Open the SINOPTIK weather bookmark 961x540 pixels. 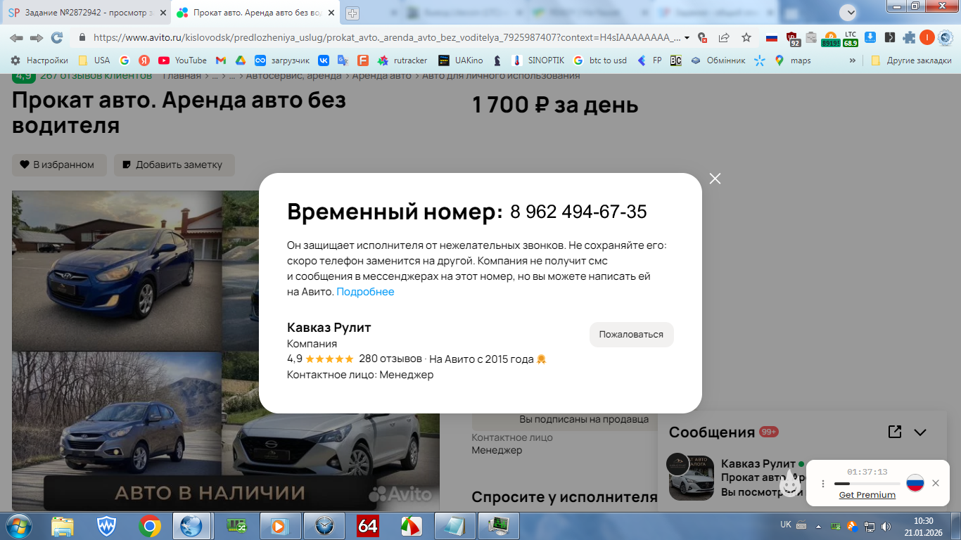[538, 60]
